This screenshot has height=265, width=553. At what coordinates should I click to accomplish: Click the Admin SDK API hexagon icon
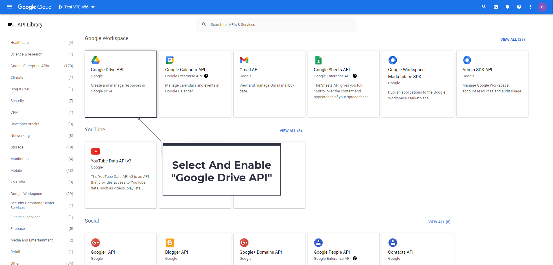coord(467,60)
